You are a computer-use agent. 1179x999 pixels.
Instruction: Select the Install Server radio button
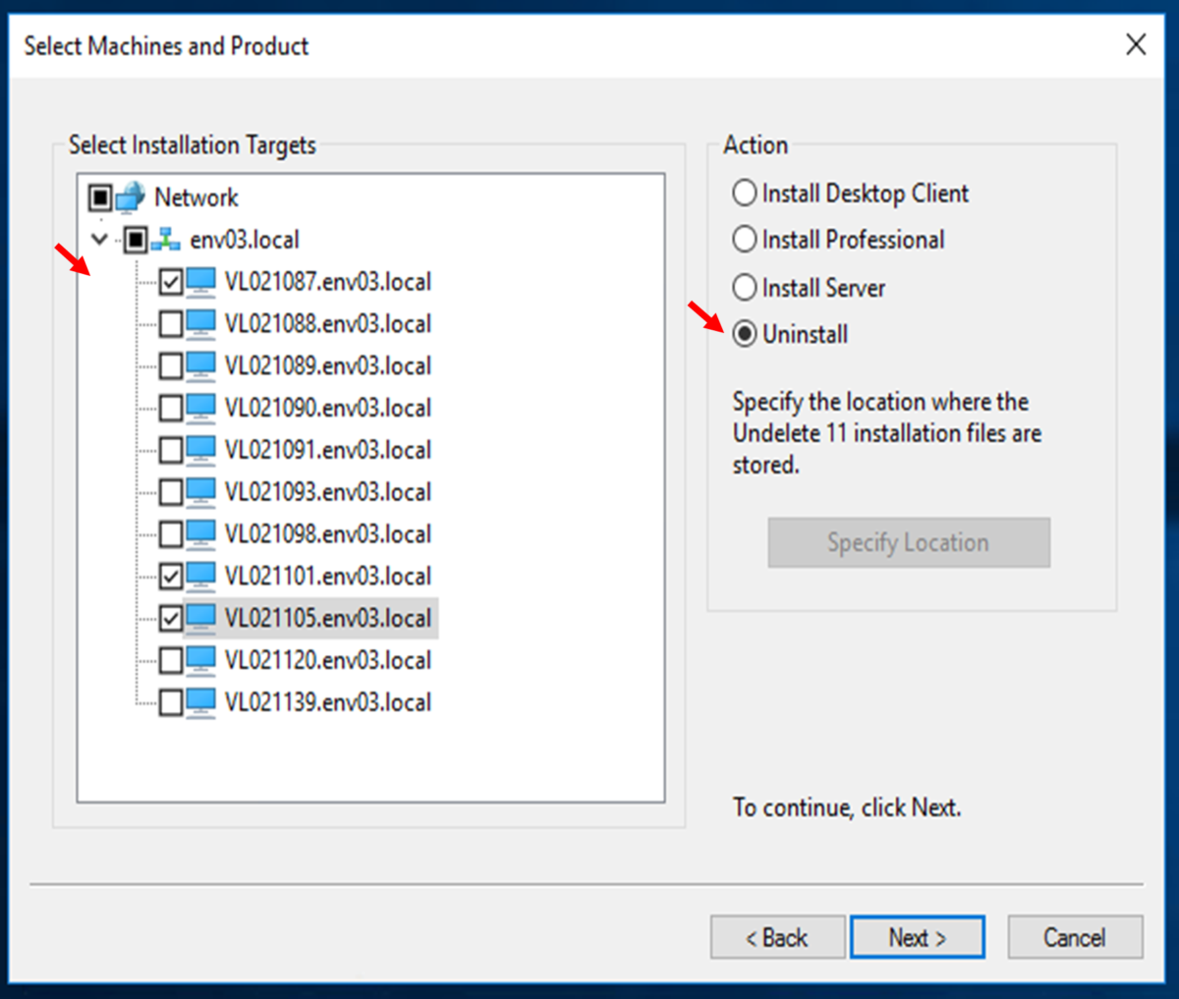(744, 287)
